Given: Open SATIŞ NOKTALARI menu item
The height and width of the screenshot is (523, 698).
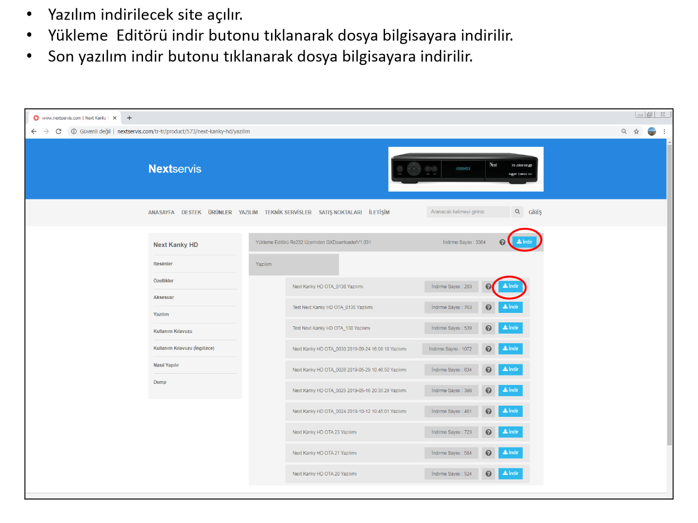Looking at the screenshot, I should coord(340,212).
